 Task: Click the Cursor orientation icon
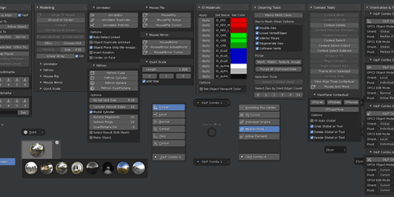coord(155,143)
